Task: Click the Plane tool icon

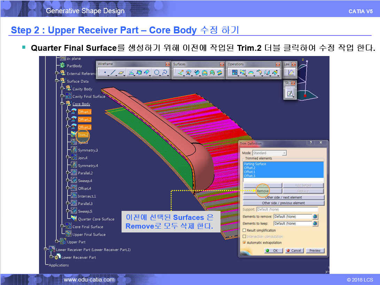Action: (x=121, y=73)
